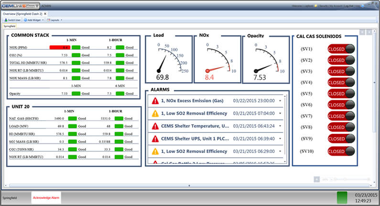Image resolution: width=380 pixels, height=206 pixels.
Task: Click red alert icon for NOx Excess Emission
Action: [x=155, y=101]
